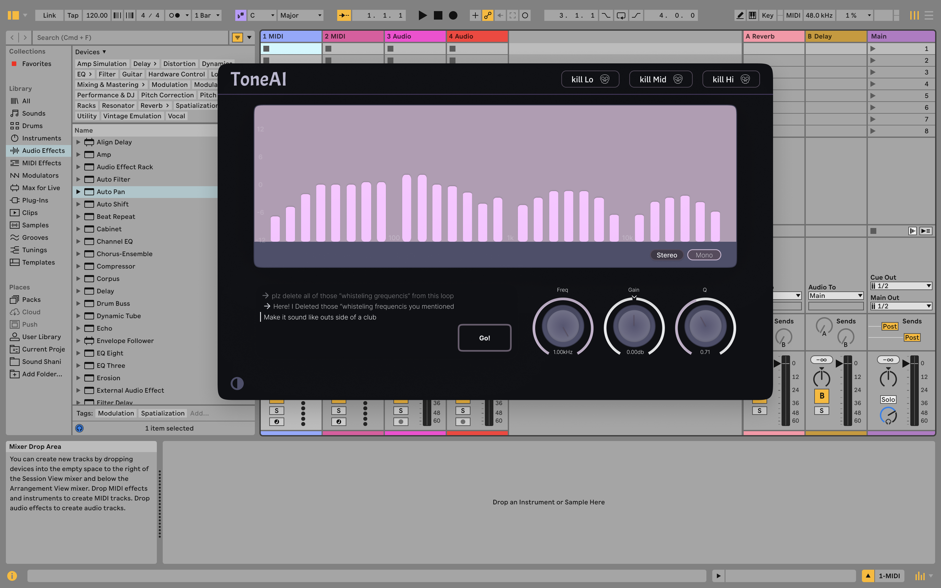Toggle the browser filter view icon
The width and height of the screenshot is (941, 588).
tap(237, 37)
